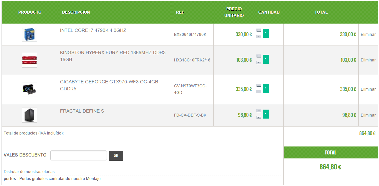Click the 96,80 € unit price
Viewport: 379px width, 186px height.
[245, 115]
